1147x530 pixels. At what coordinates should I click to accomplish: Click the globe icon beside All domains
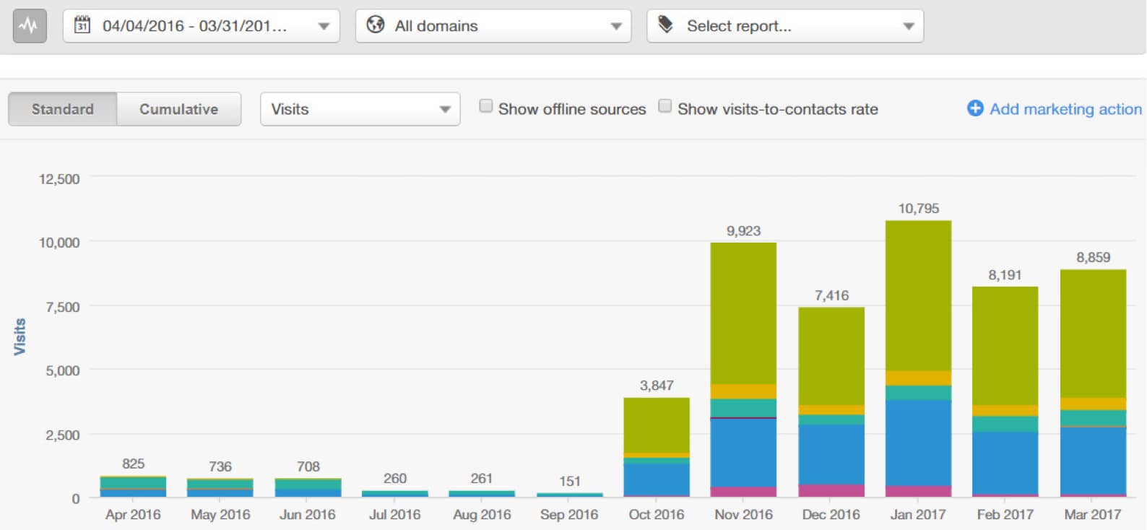coord(375,25)
